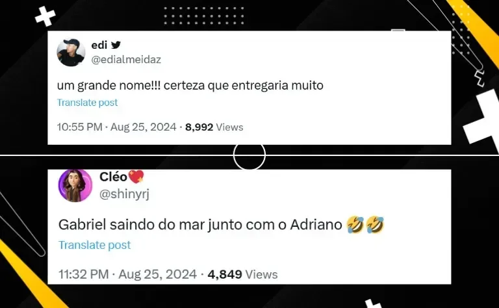Click the 4,849 Views counter
This screenshot has height=308, width=499.
[x=242, y=274]
